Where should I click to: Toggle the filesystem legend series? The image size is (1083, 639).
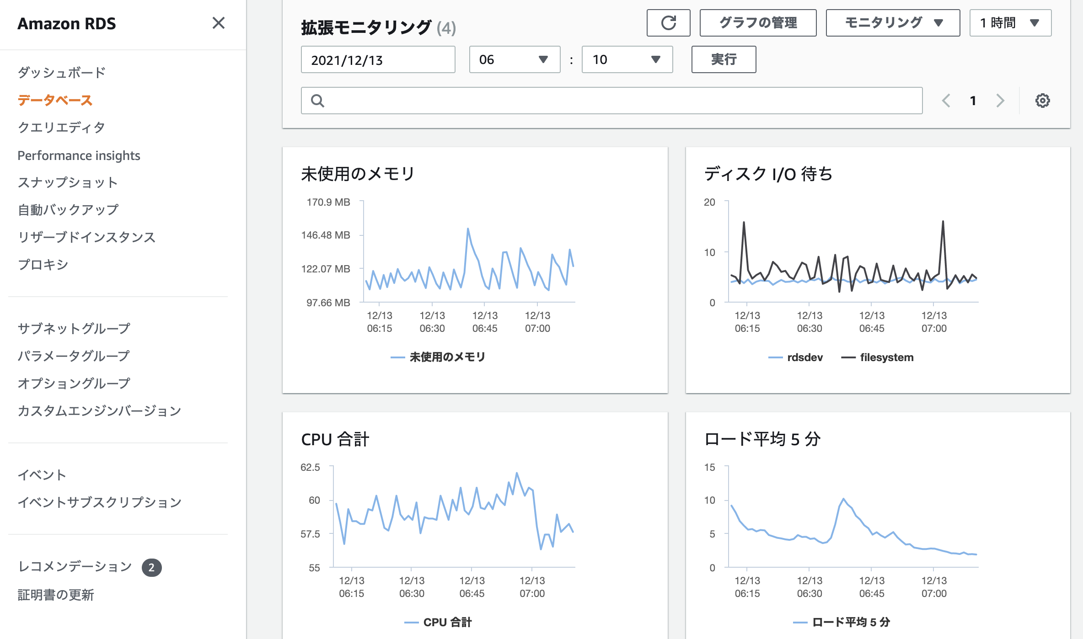pos(886,357)
